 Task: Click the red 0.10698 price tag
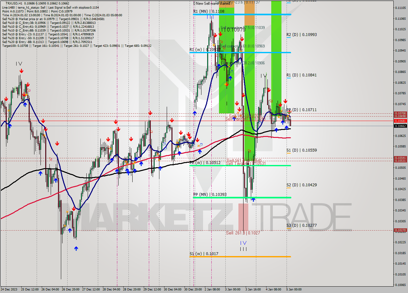click(x=400, y=116)
